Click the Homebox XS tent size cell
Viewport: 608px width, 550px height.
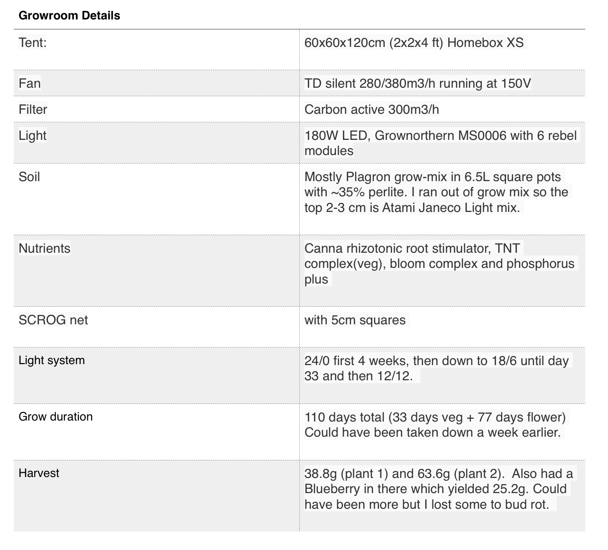tap(414, 43)
